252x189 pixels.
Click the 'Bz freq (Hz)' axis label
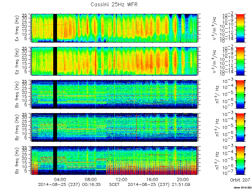tap(17, 161)
